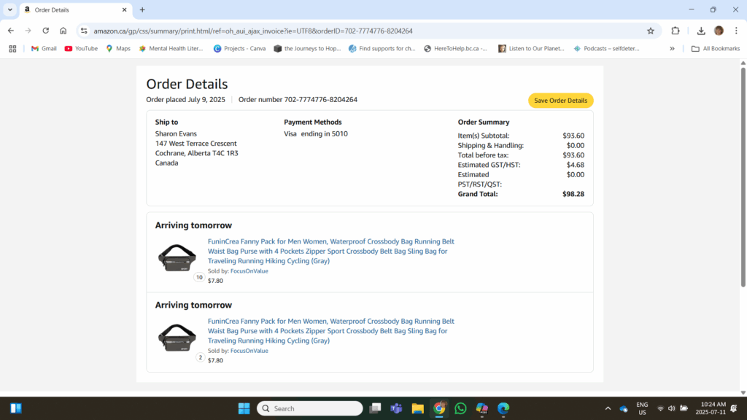Open the Widgets icon at taskbar left

tap(16, 408)
